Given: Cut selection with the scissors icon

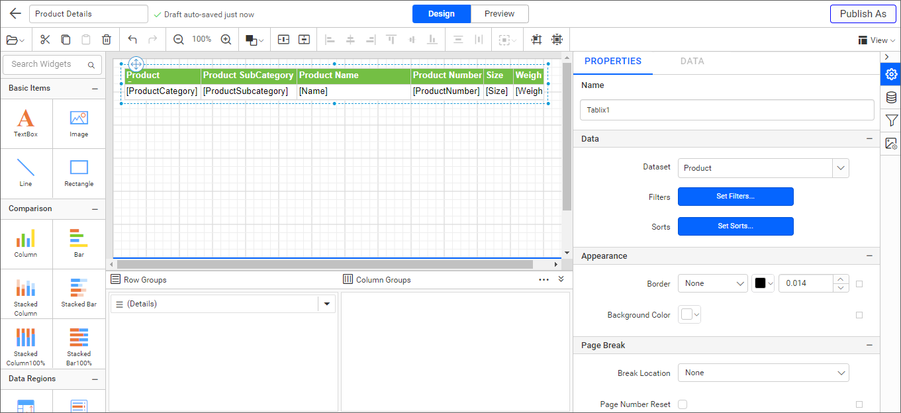Looking at the screenshot, I should point(45,40).
